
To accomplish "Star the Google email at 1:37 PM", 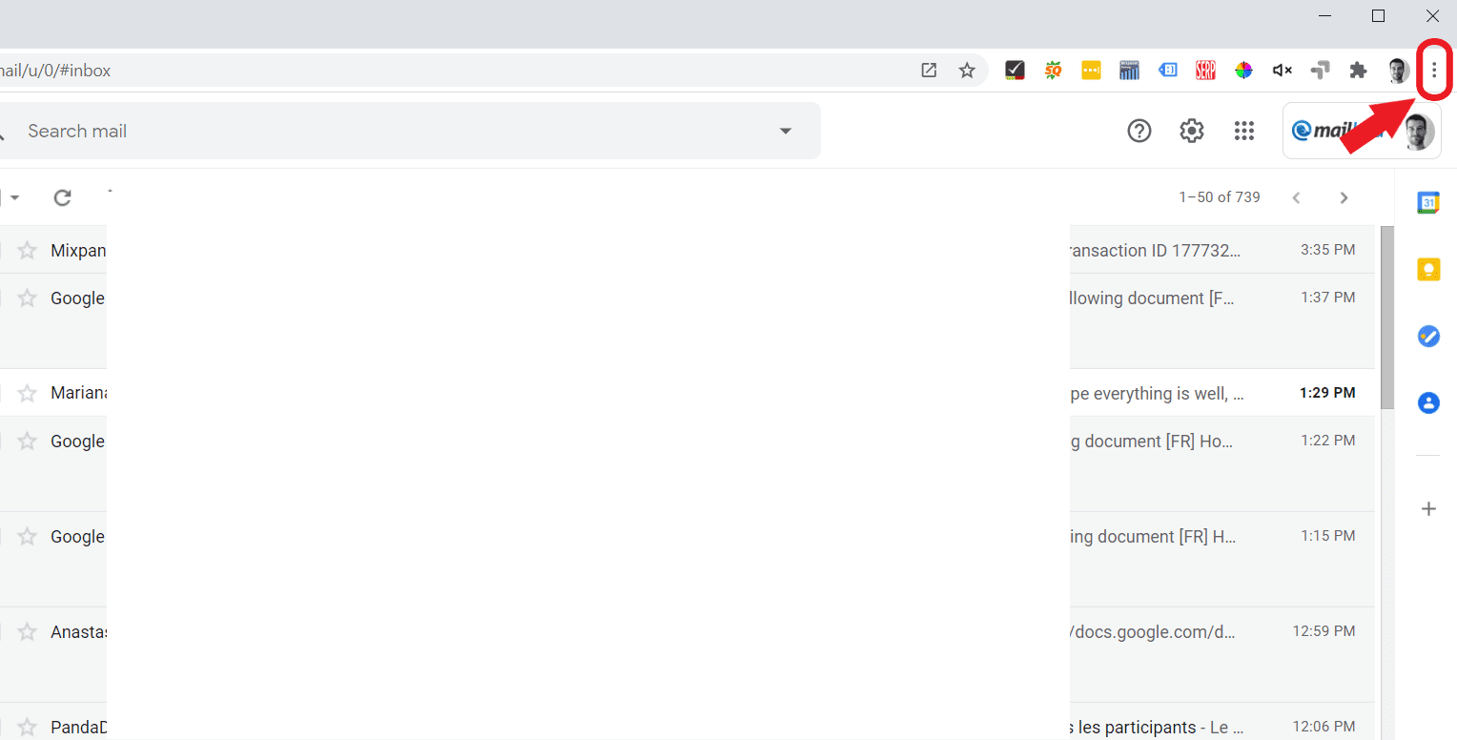I will point(28,298).
